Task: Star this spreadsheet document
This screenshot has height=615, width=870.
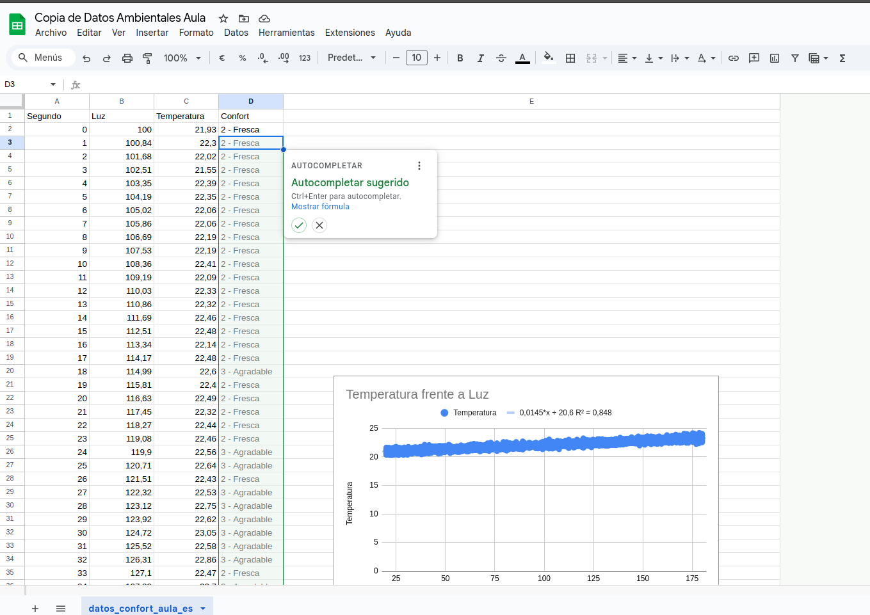Action: click(223, 19)
